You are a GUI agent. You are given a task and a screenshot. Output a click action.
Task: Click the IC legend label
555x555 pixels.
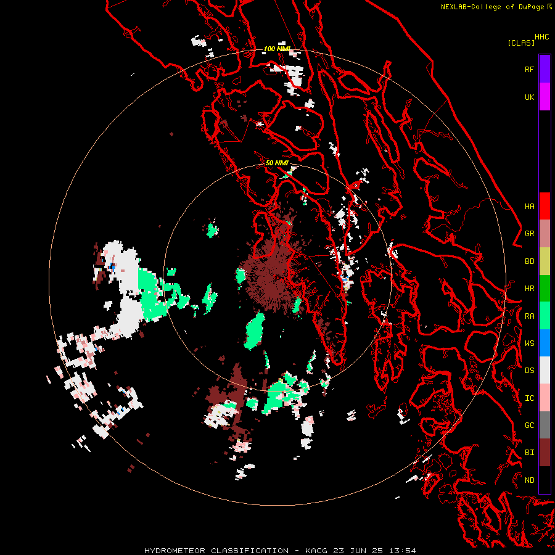click(x=529, y=398)
